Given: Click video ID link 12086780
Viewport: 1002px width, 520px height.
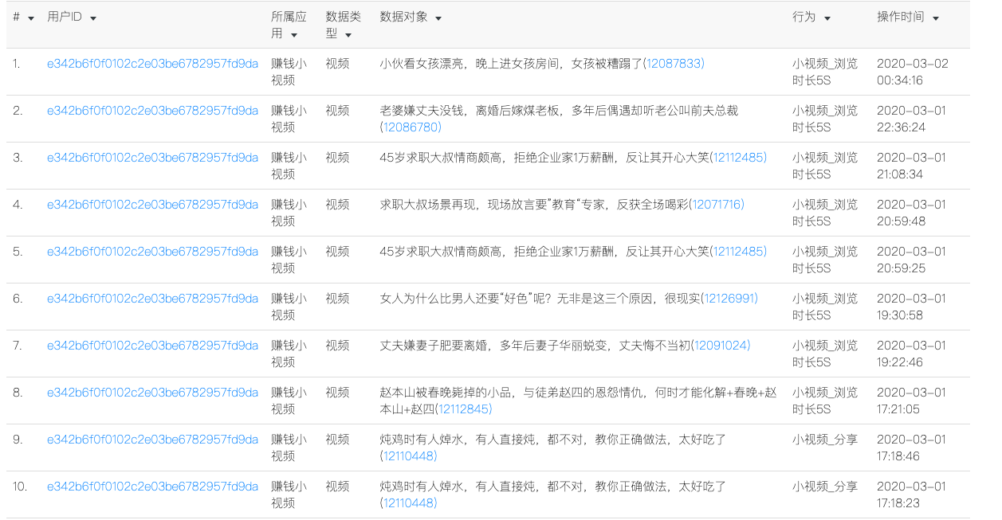Looking at the screenshot, I should click(411, 127).
